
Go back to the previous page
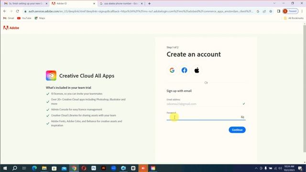pos(5,11)
